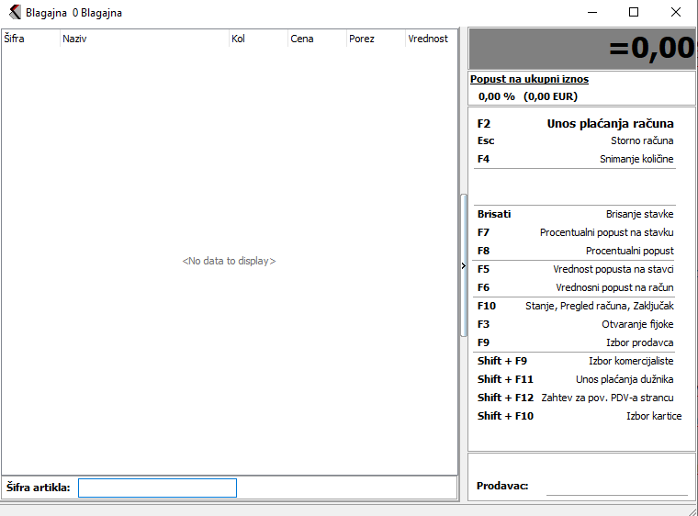Click Brisanje stavke command
This screenshot has width=698, height=516.
pyautogui.click(x=639, y=214)
